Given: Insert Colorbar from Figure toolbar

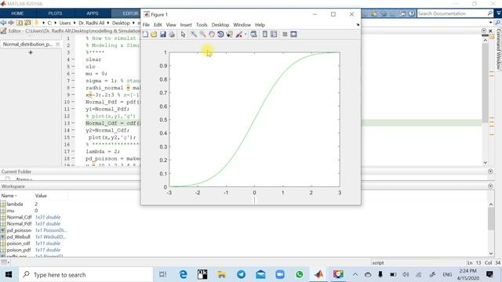Looking at the screenshot, I should click(x=265, y=34).
